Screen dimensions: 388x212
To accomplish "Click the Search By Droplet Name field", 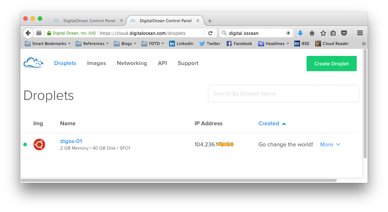I will (x=284, y=94).
